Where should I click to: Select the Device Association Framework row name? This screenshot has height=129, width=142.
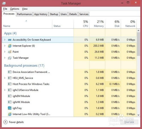click(31, 72)
